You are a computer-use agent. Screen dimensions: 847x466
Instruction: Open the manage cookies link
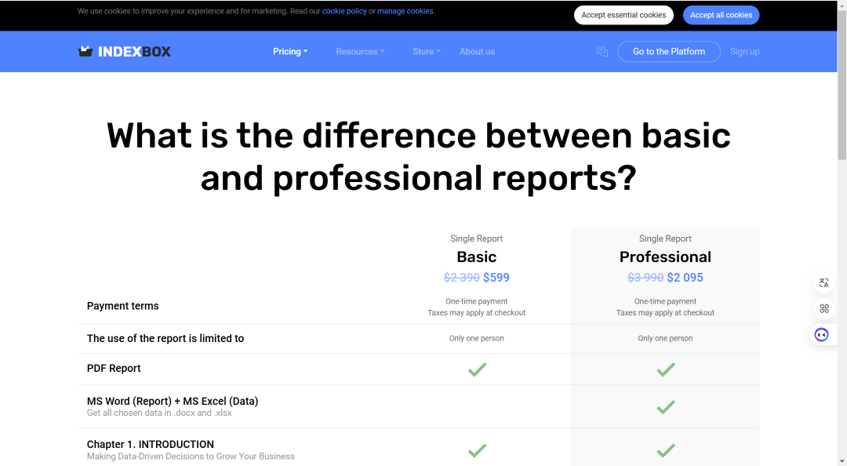[405, 11]
